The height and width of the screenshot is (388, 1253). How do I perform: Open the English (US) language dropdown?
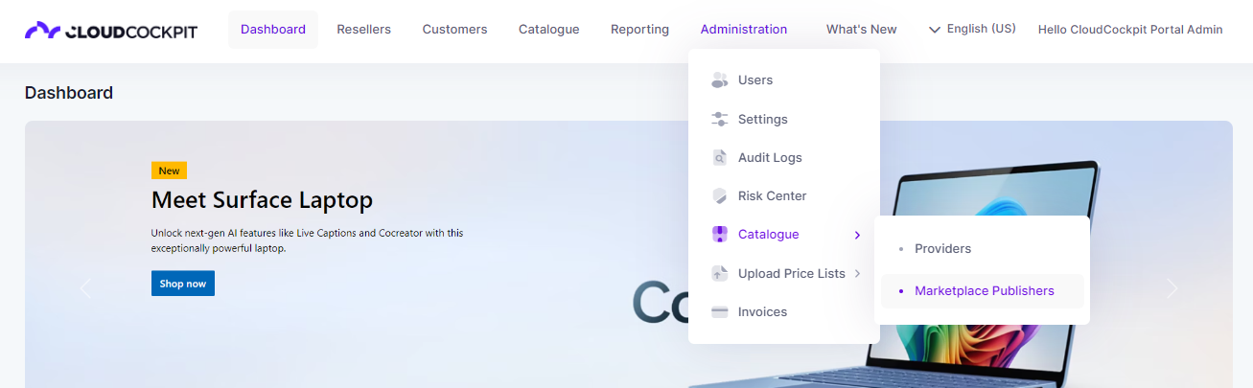click(x=972, y=30)
